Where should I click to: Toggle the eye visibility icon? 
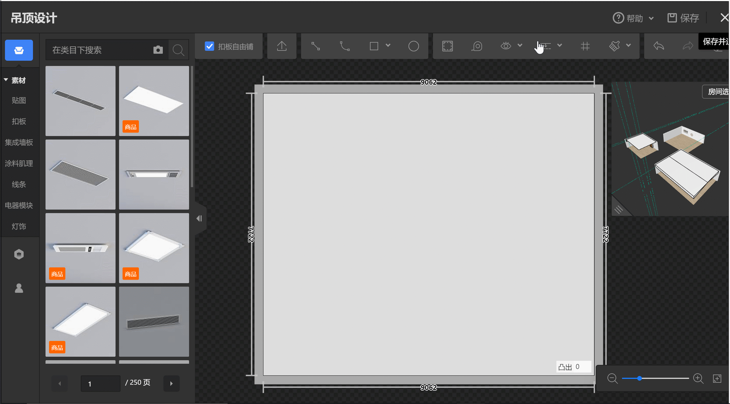[506, 46]
